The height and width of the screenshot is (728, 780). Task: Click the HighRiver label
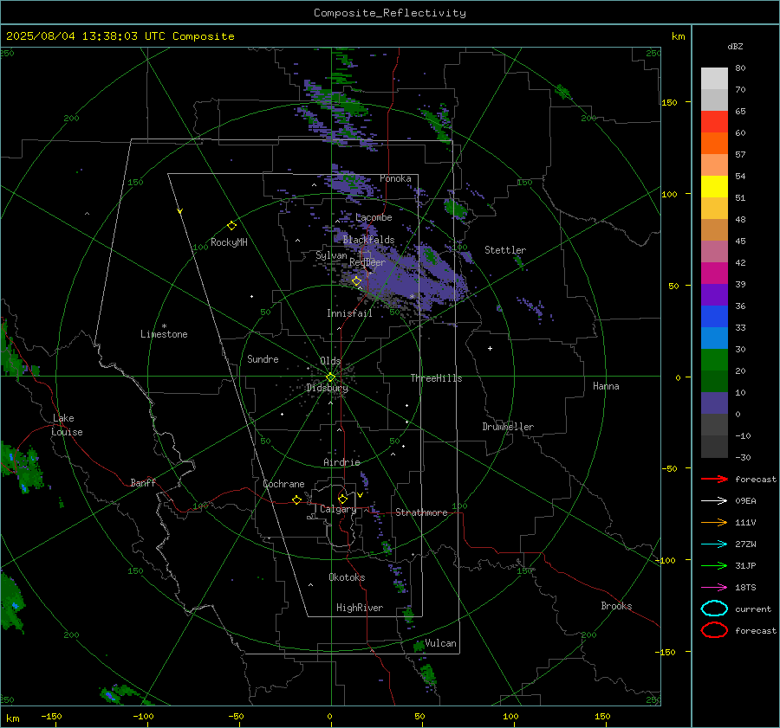(x=360, y=608)
